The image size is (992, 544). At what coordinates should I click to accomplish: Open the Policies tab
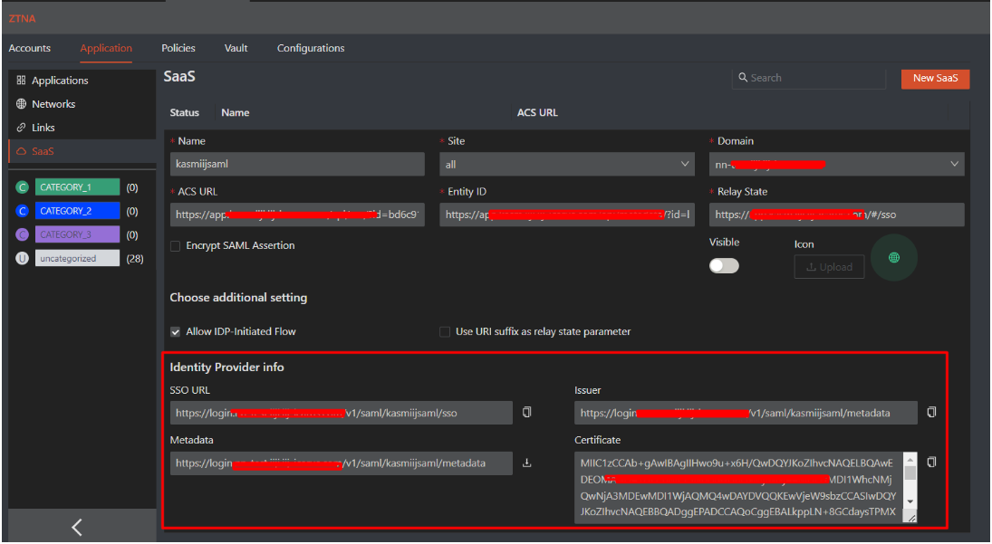178,48
